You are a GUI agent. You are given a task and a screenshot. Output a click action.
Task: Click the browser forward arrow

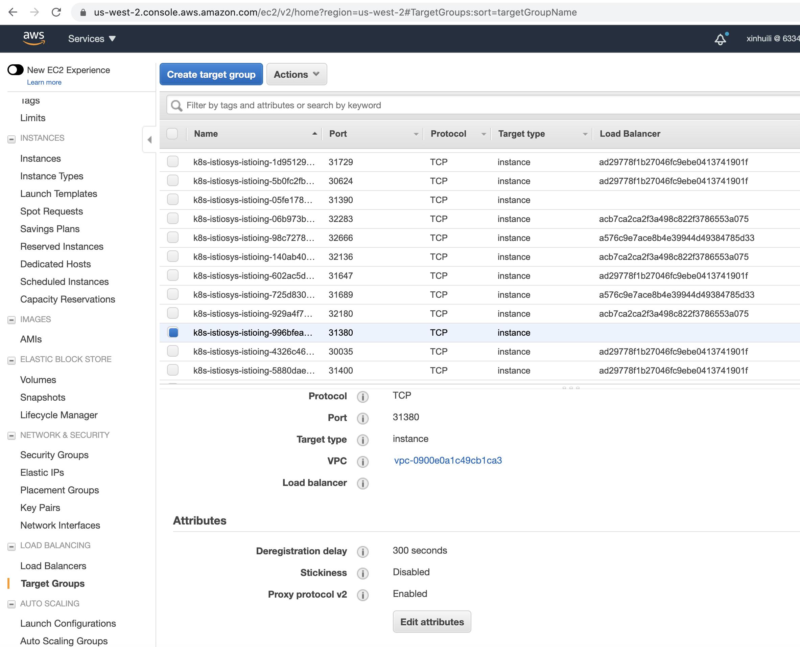(34, 12)
